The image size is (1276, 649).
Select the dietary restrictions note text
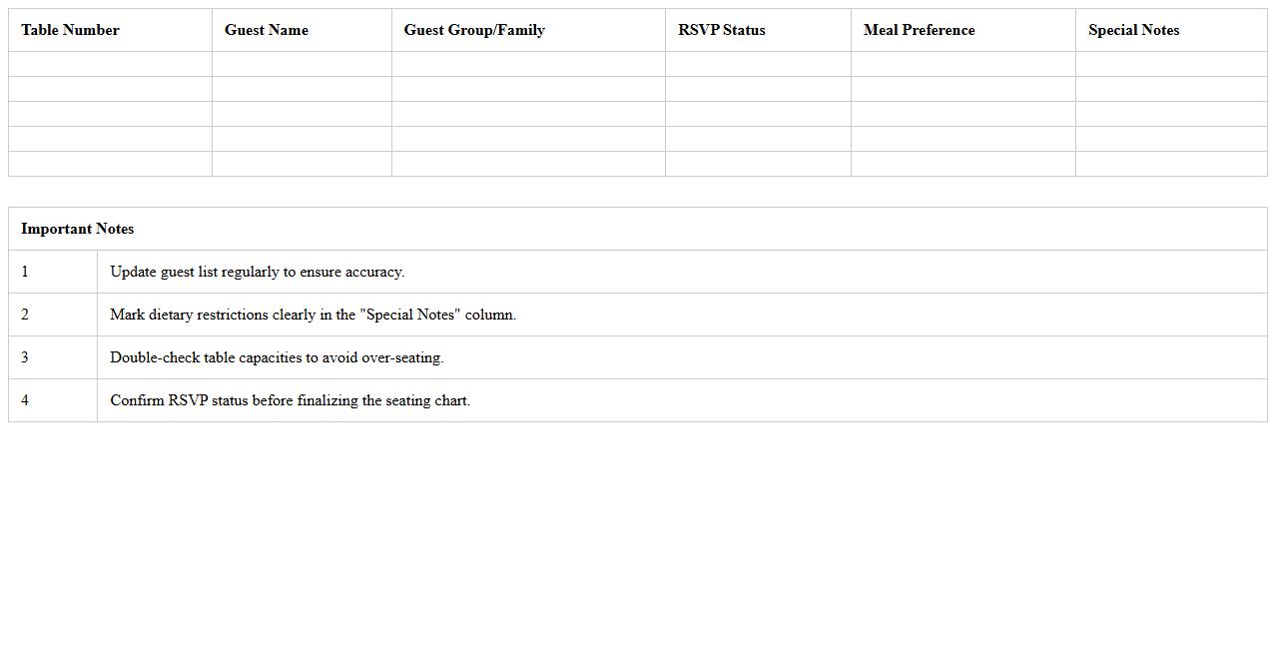[x=314, y=315]
